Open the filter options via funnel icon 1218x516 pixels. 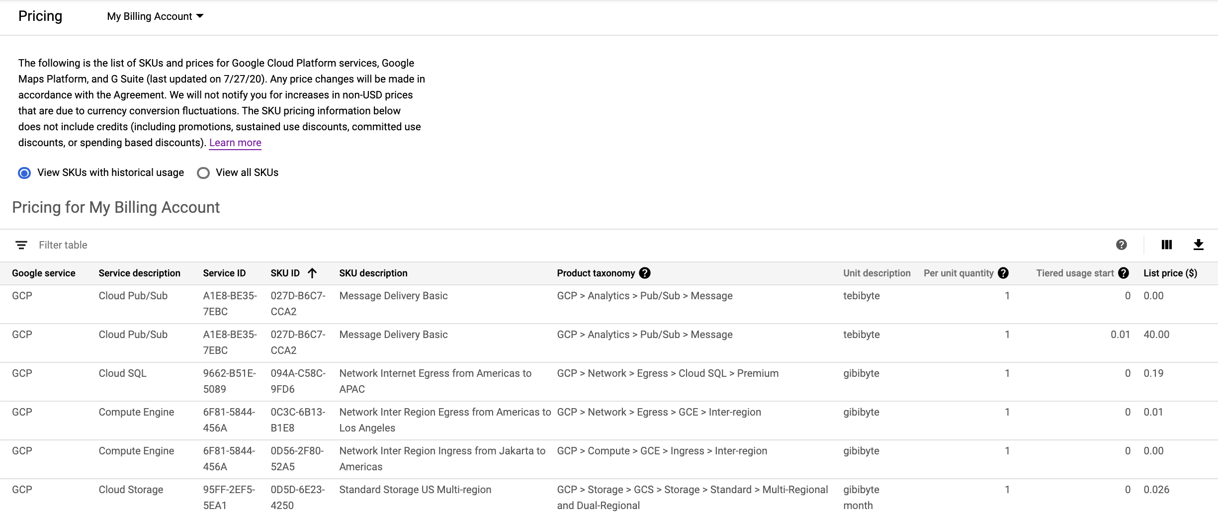point(21,245)
